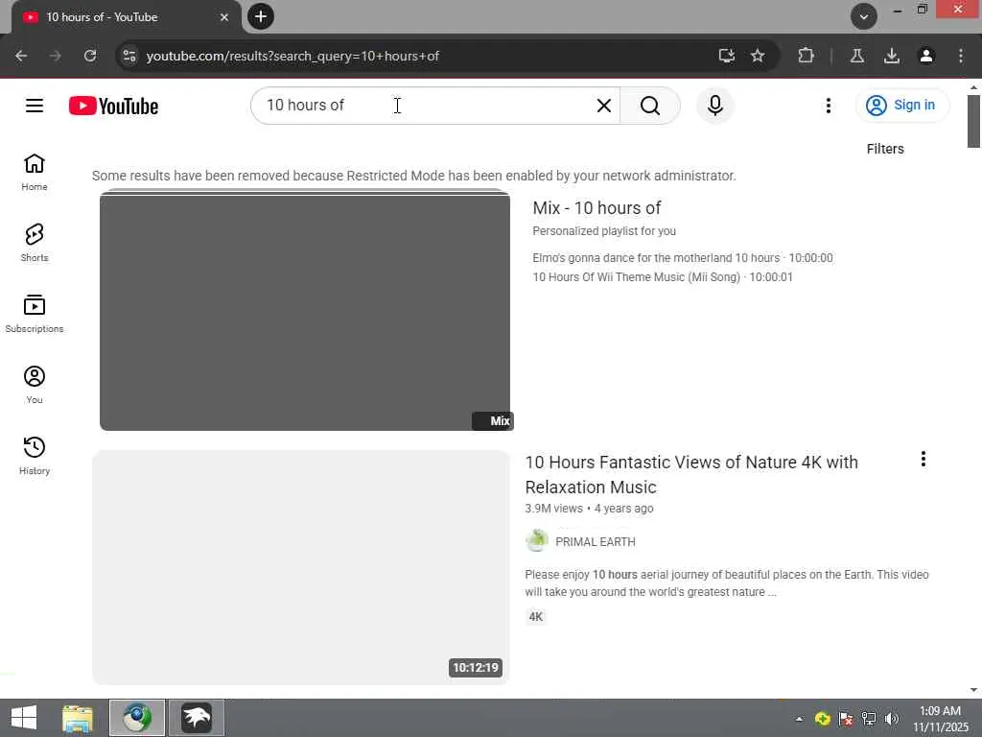This screenshot has width=982, height=737.
Task: Open browser extensions puzzle icon
Action: tap(806, 56)
